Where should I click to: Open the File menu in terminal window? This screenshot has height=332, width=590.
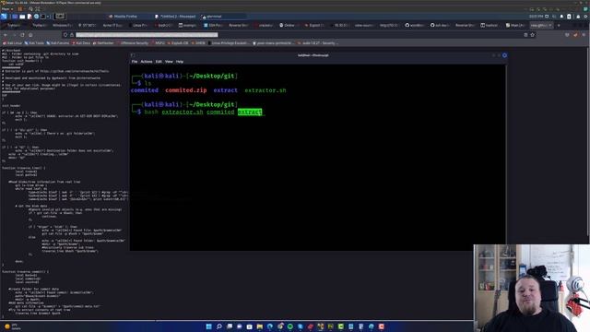[135, 62]
